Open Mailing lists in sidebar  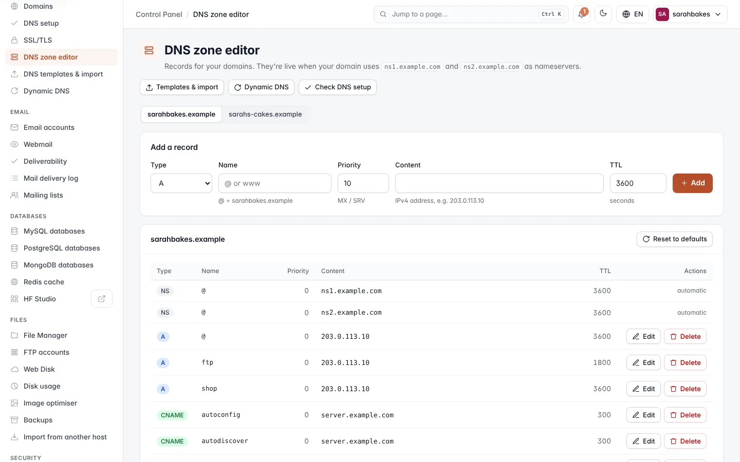(61, 195)
